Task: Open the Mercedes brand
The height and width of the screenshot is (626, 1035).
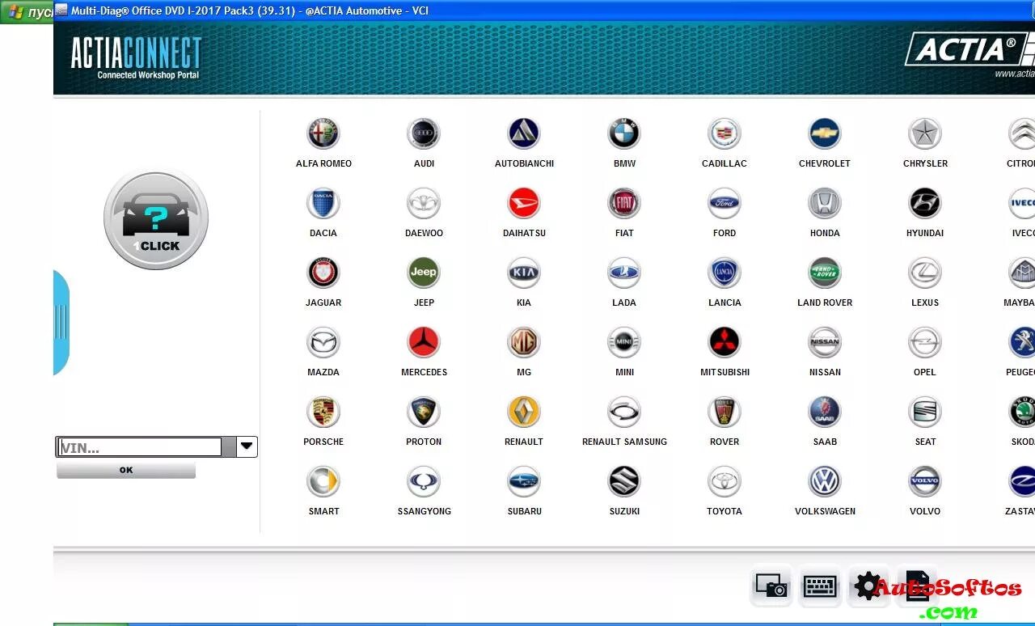Action: [x=424, y=342]
